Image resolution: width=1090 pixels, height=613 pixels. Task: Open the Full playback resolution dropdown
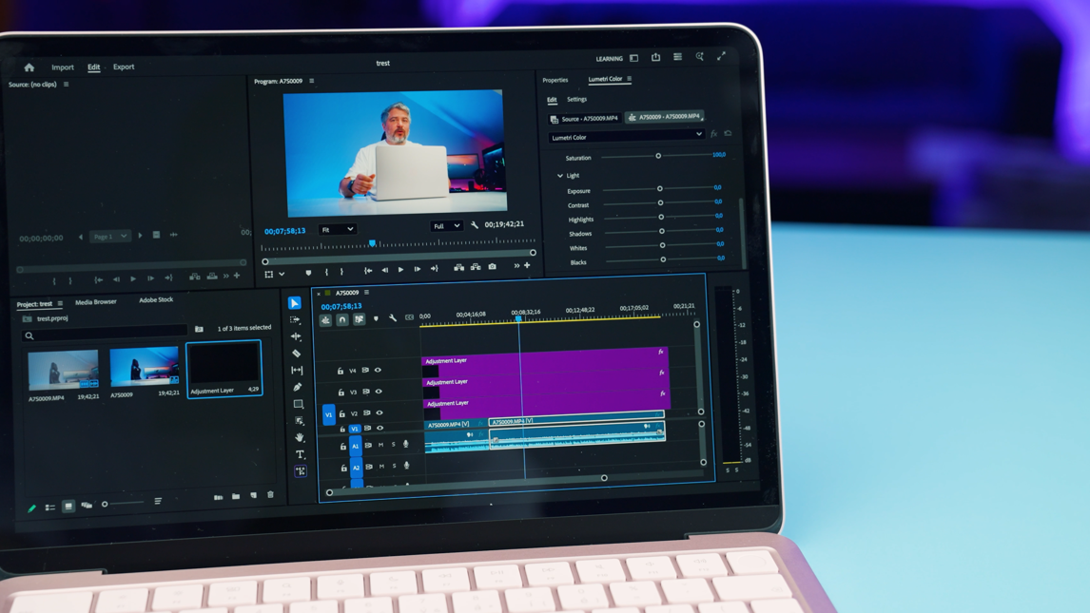(x=446, y=225)
